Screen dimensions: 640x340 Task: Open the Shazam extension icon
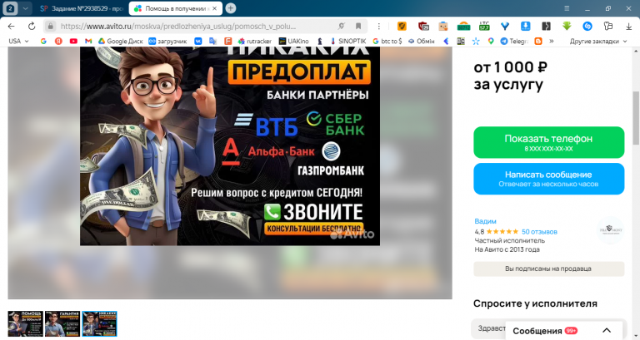(x=587, y=26)
